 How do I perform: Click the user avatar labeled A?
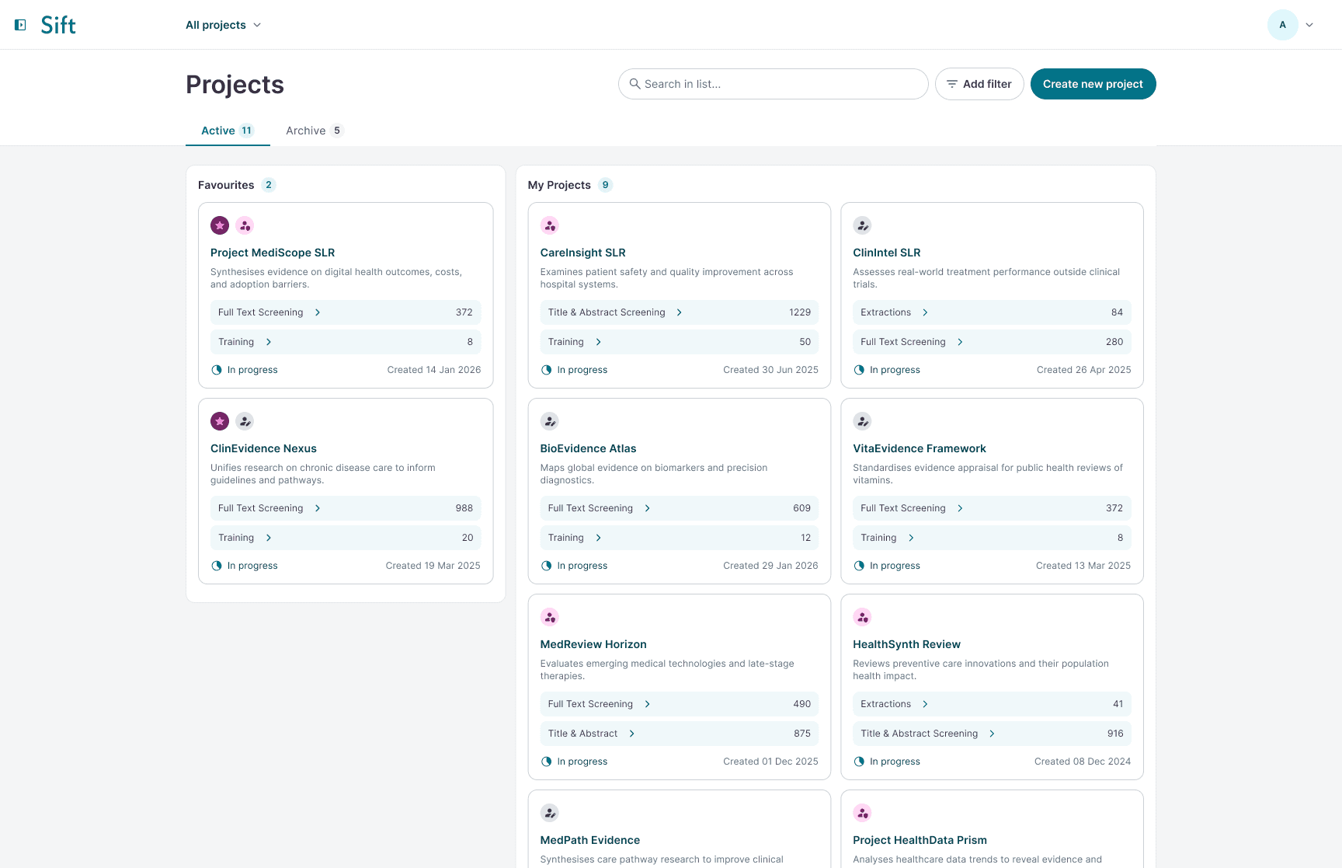point(1282,25)
